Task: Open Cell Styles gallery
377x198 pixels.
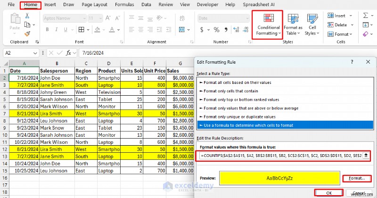Action: point(312,25)
